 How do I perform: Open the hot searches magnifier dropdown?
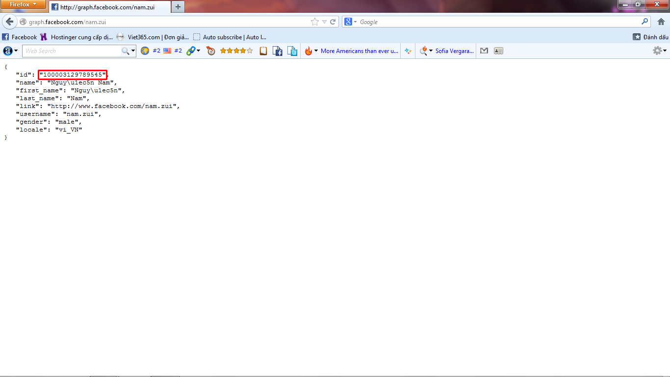426,51
